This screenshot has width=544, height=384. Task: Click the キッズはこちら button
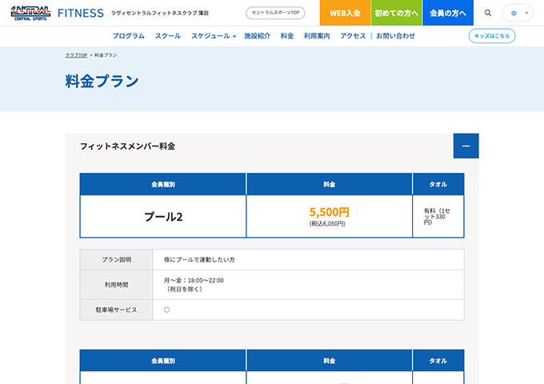[492, 36]
